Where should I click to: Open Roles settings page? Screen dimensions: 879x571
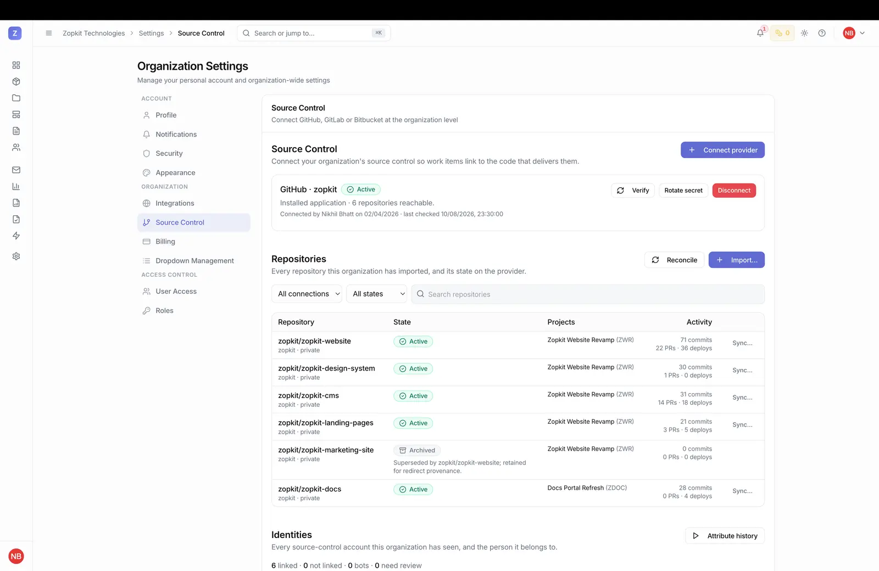pos(194,311)
